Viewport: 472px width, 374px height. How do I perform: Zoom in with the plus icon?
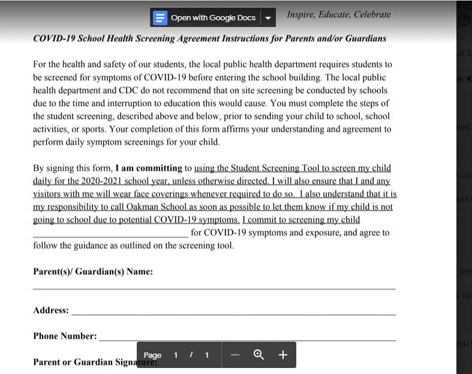[x=282, y=355]
